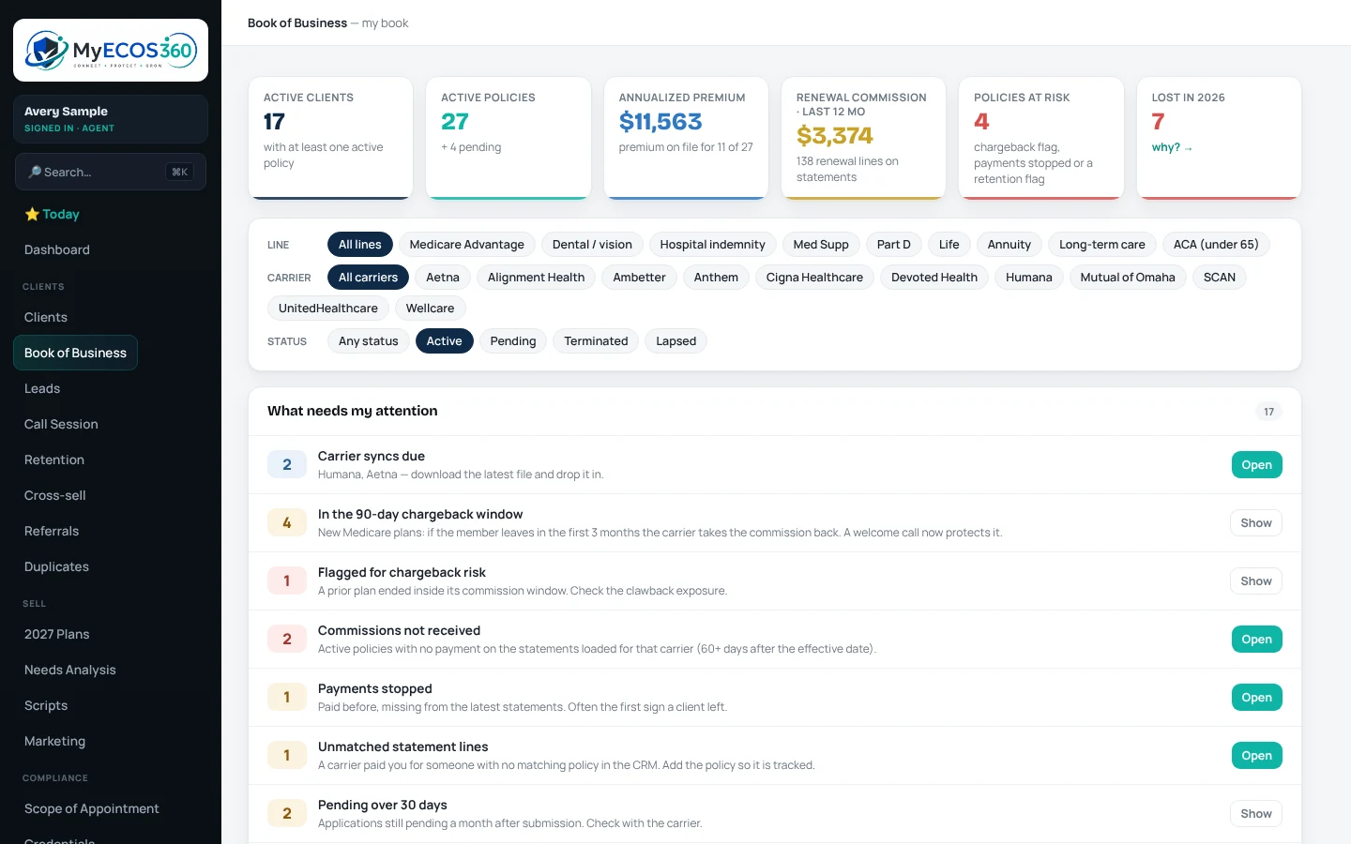The height and width of the screenshot is (844, 1351).
Task: Filter by Long-term care
Action: (1102, 245)
